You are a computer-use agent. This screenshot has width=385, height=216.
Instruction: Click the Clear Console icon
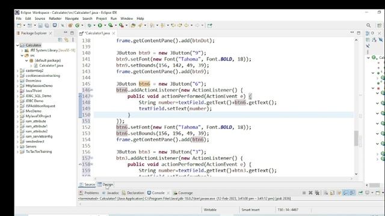pyautogui.click(x=325, y=193)
